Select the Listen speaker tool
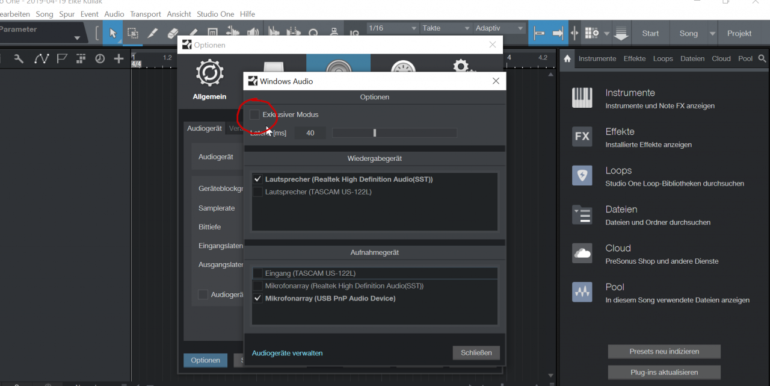 click(x=253, y=33)
